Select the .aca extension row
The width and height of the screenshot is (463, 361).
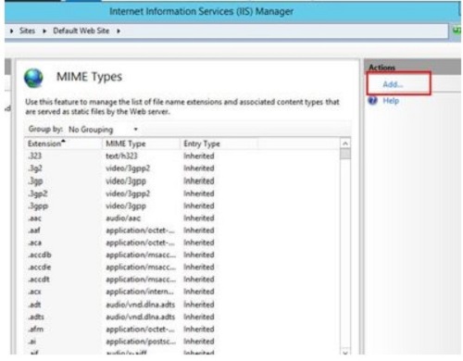click(182, 243)
